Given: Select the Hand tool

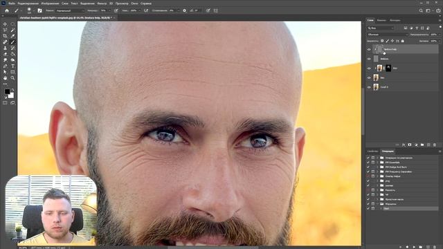Looking at the screenshot, I should point(5,78).
